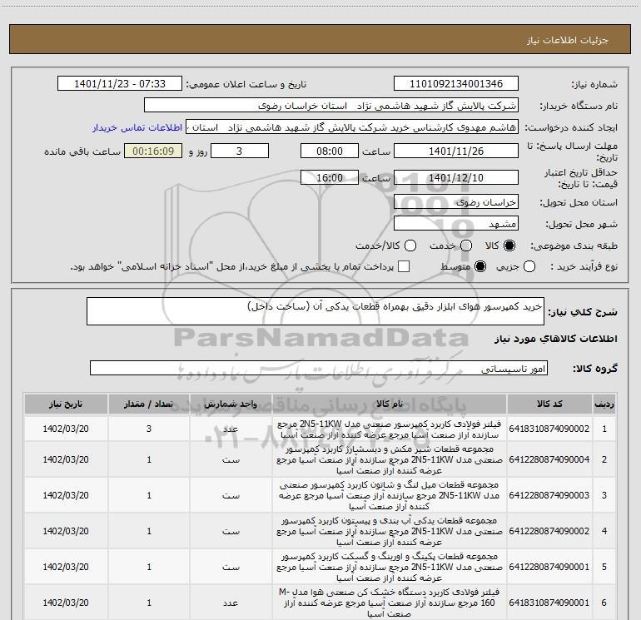Enable the treasury bonds payment checkbox
This screenshot has height=620, width=641.
404,266
